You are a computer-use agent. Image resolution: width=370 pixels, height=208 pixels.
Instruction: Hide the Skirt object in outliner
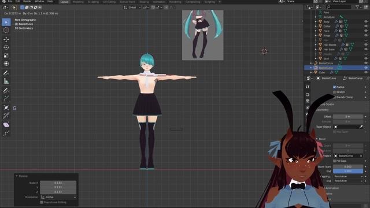[366, 58]
